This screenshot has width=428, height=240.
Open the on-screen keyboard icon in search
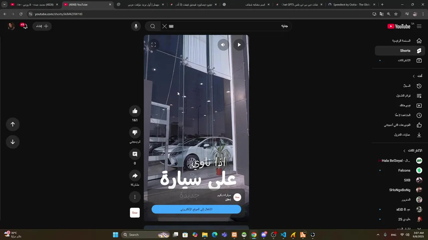(171, 26)
